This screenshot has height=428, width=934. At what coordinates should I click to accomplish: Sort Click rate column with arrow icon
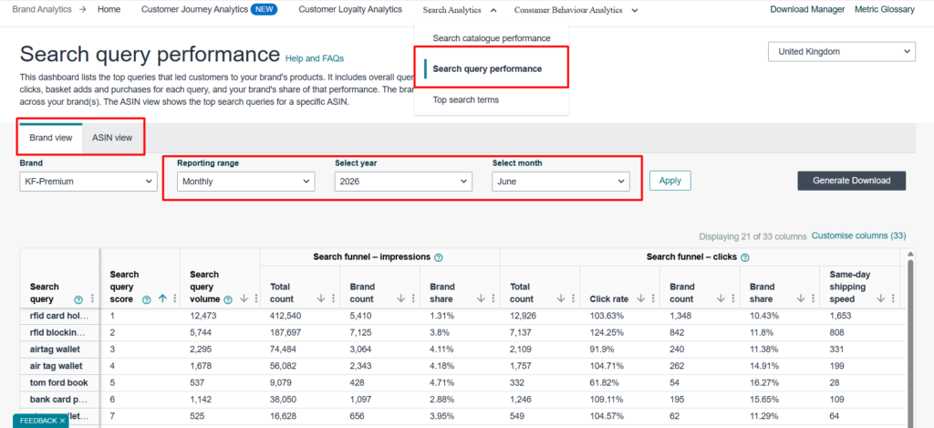point(641,299)
